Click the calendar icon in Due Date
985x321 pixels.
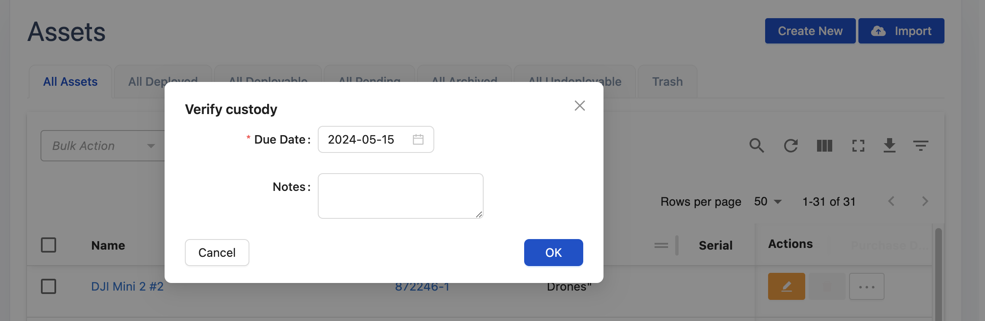tap(418, 139)
